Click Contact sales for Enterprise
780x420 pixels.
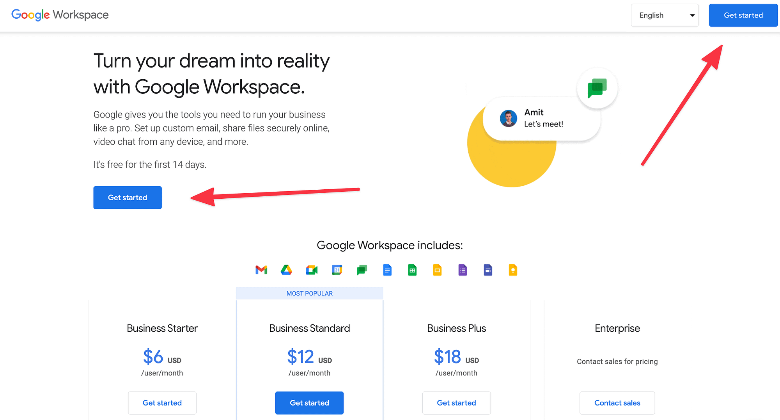point(617,403)
